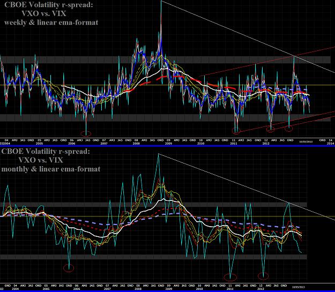Viewport: 335px width, 292px height.
Task: Click the weekly chart title 'CBOE Volatility r-spread'
Action: tap(49, 4)
